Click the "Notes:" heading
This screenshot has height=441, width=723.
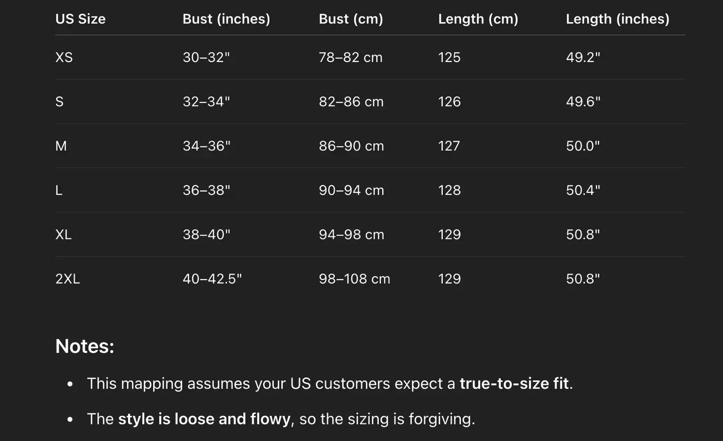click(x=85, y=346)
